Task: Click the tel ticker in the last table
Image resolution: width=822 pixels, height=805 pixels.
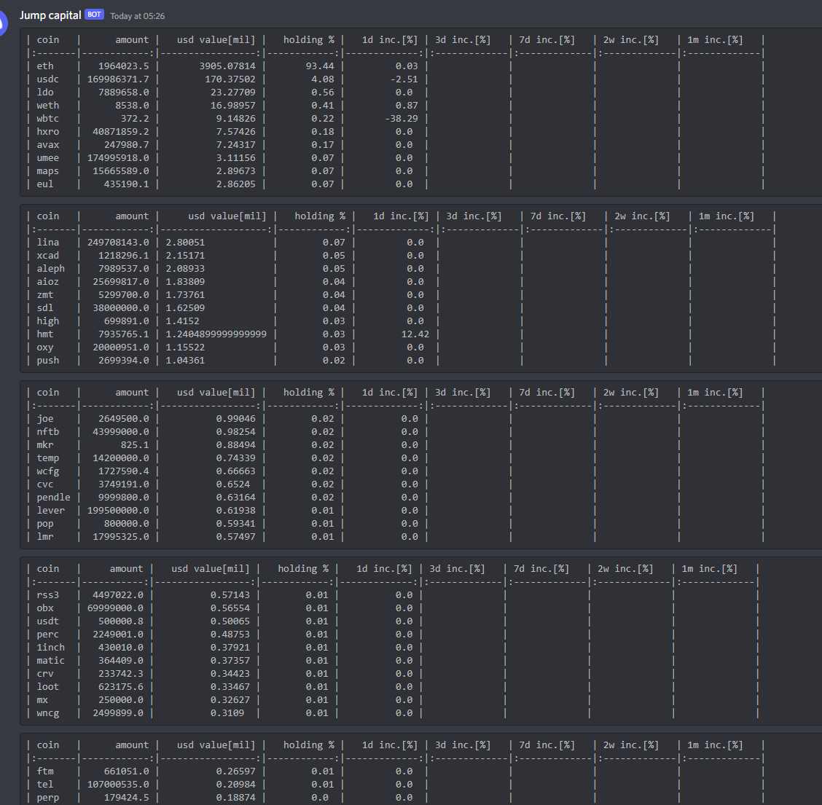Action: coord(44,784)
